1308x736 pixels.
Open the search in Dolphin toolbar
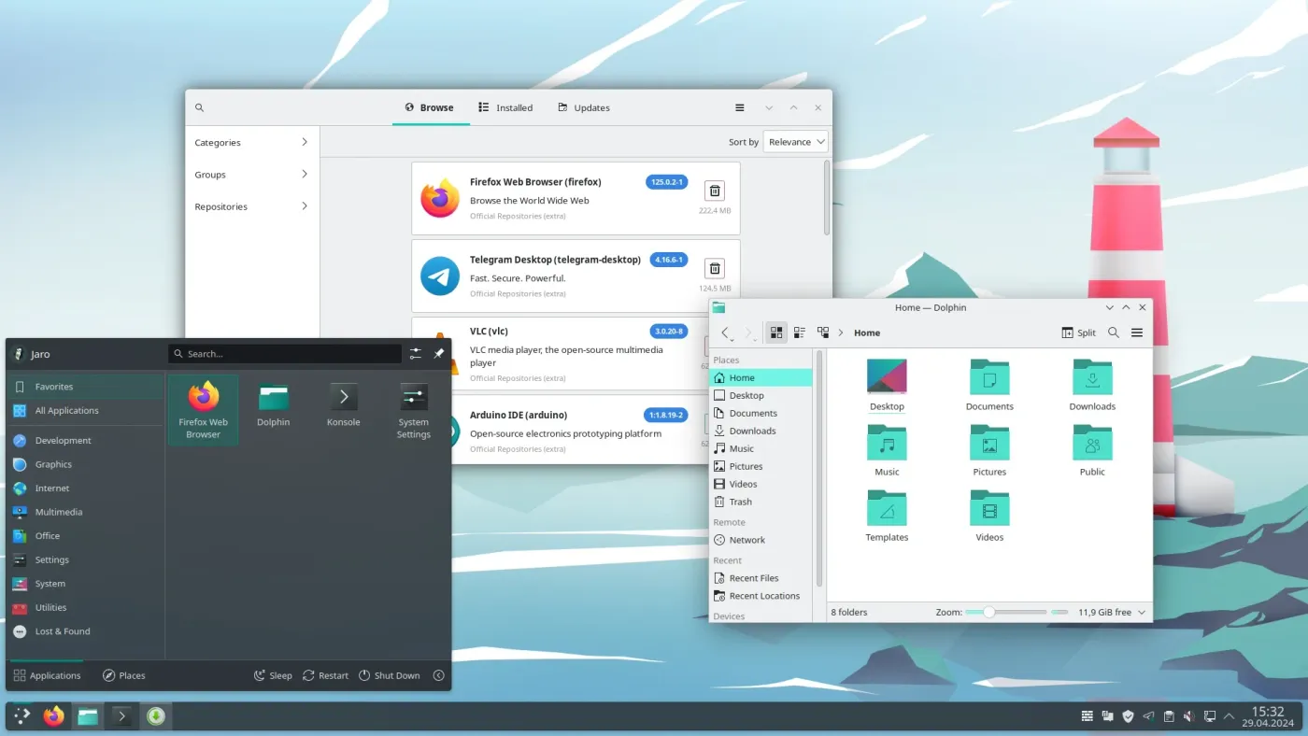1114,332
